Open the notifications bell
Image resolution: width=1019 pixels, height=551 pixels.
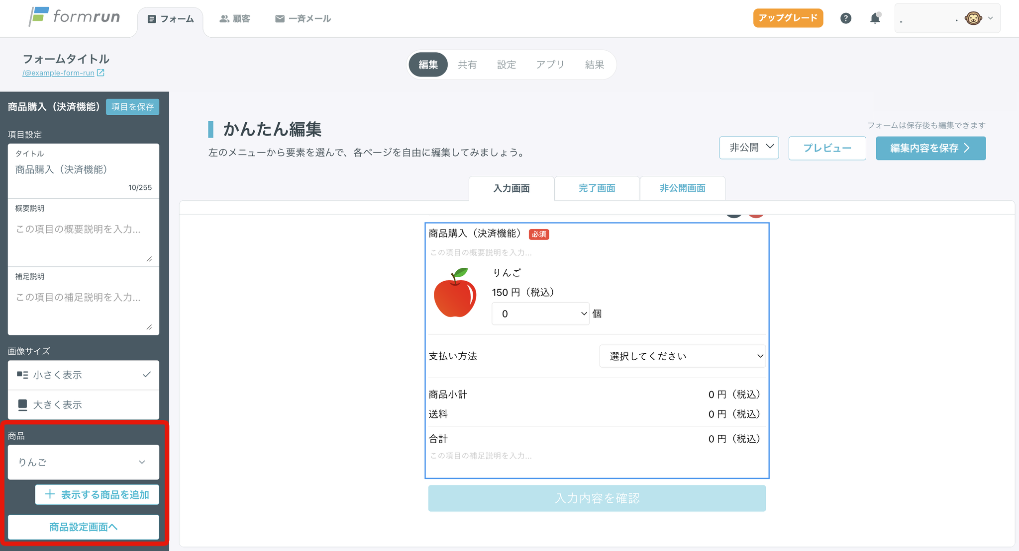click(875, 18)
